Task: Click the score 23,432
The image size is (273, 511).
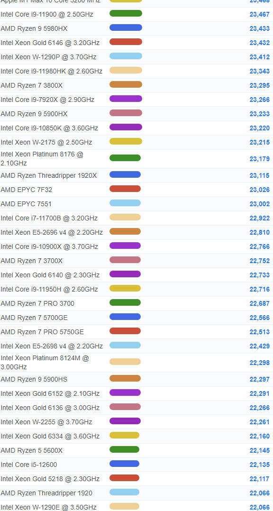Action: pos(260,43)
